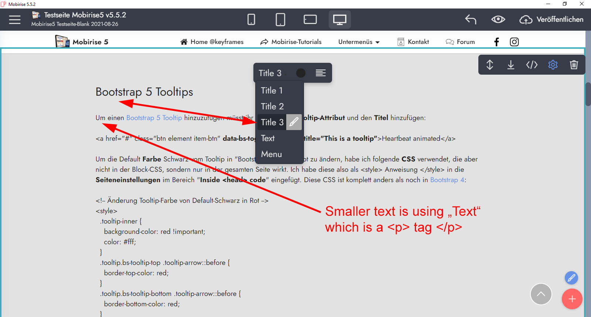Click the '.tooltip.bs-tooltip-top' selector line

click(x=165, y=263)
